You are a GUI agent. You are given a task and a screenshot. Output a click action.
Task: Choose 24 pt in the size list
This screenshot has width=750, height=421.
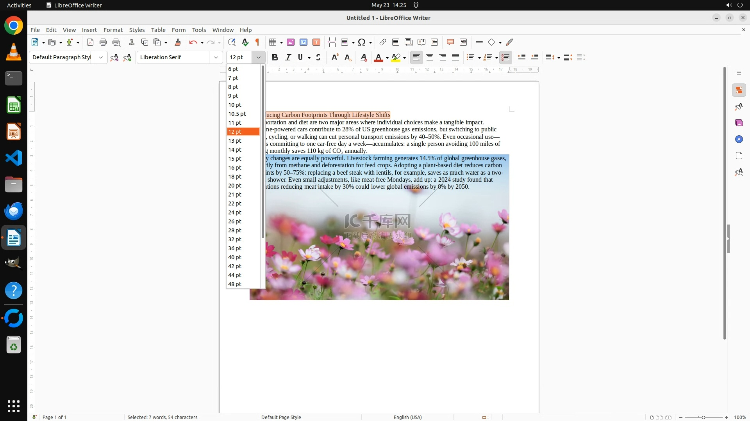[235, 212]
